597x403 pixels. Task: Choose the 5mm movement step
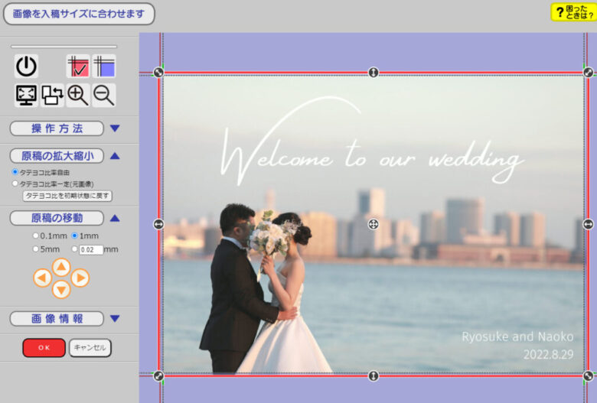pos(35,249)
